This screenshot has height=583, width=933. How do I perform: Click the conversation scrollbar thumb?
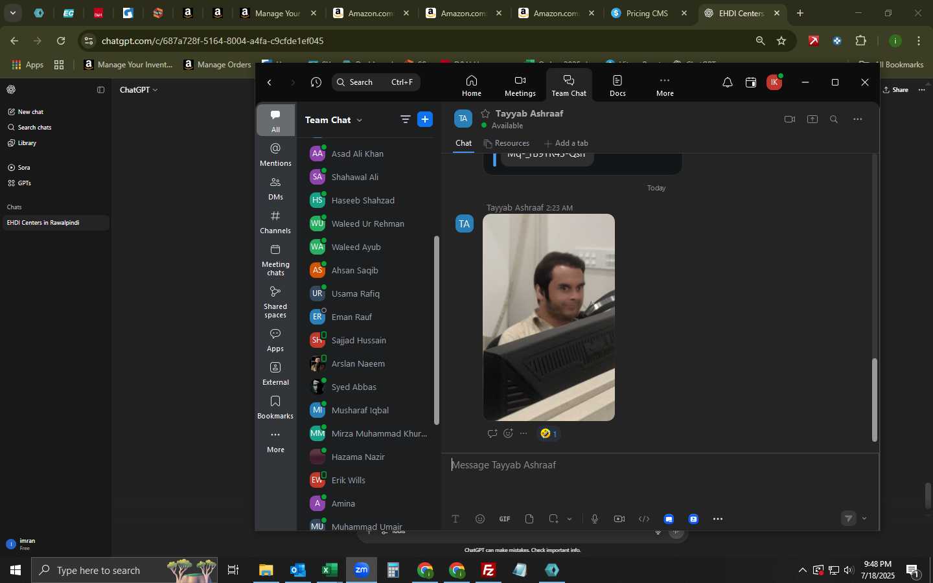tap(874, 400)
